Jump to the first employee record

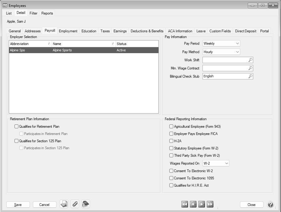tap(185, 204)
